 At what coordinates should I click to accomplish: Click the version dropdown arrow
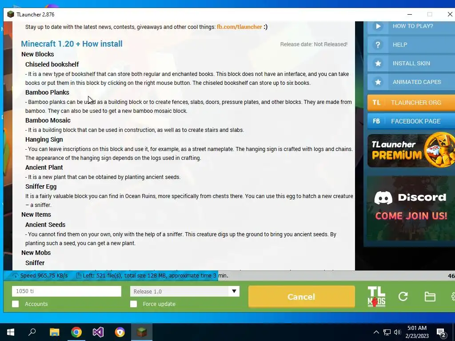(234, 291)
